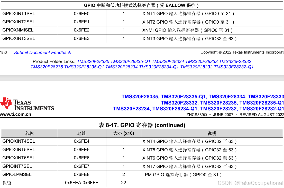Click the LPM GPIO 选择寄存器 description cell
Viewport: 284px width, 188px height.
pyautogui.click(x=212, y=175)
